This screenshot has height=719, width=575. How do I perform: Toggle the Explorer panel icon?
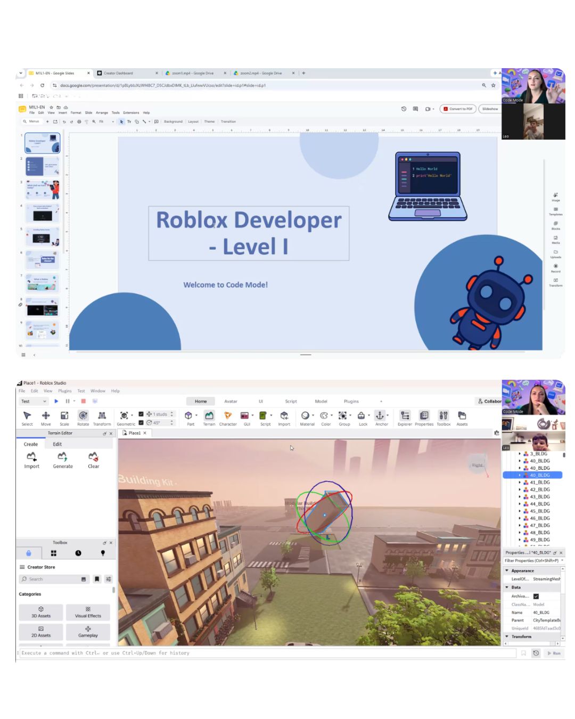pos(405,418)
